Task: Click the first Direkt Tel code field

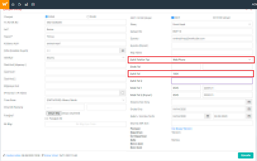Action: [x=186, y=67]
